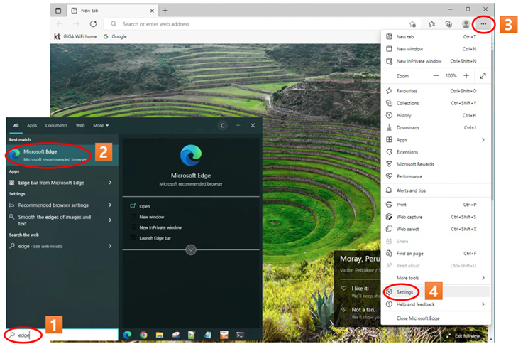Expand Recommended browser settings arrow
The width and height of the screenshot is (523, 349).
pos(110,205)
